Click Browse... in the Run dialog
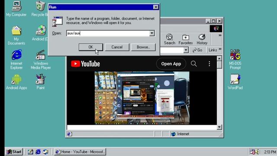The width and height of the screenshot is (277, 156). pos(143,47)
